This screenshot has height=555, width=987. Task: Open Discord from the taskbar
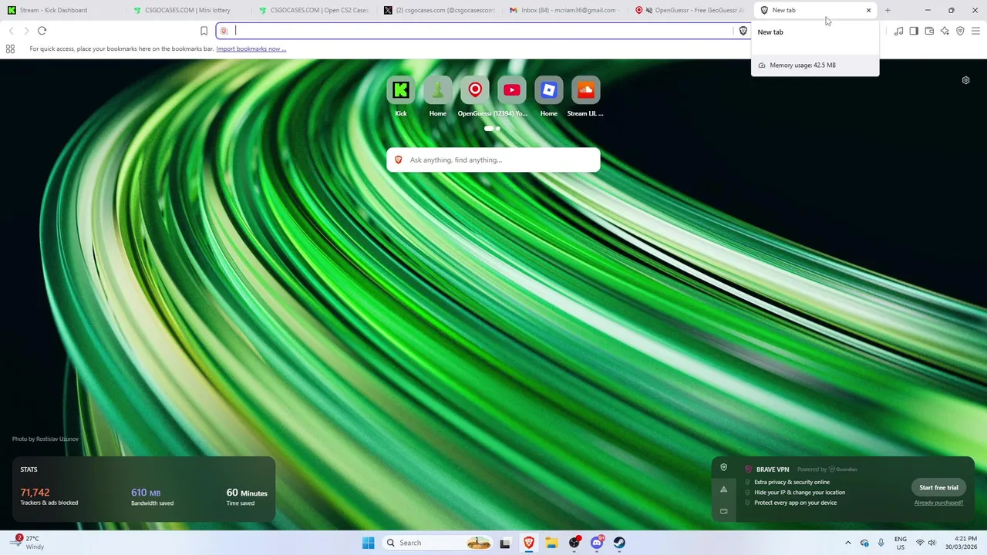pos(597,543)
